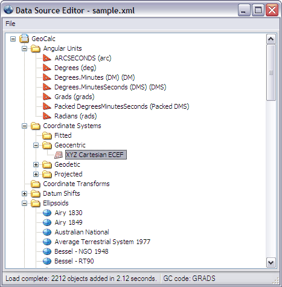
Task: Click the GeoCalc root database icon
Action: 24,39
